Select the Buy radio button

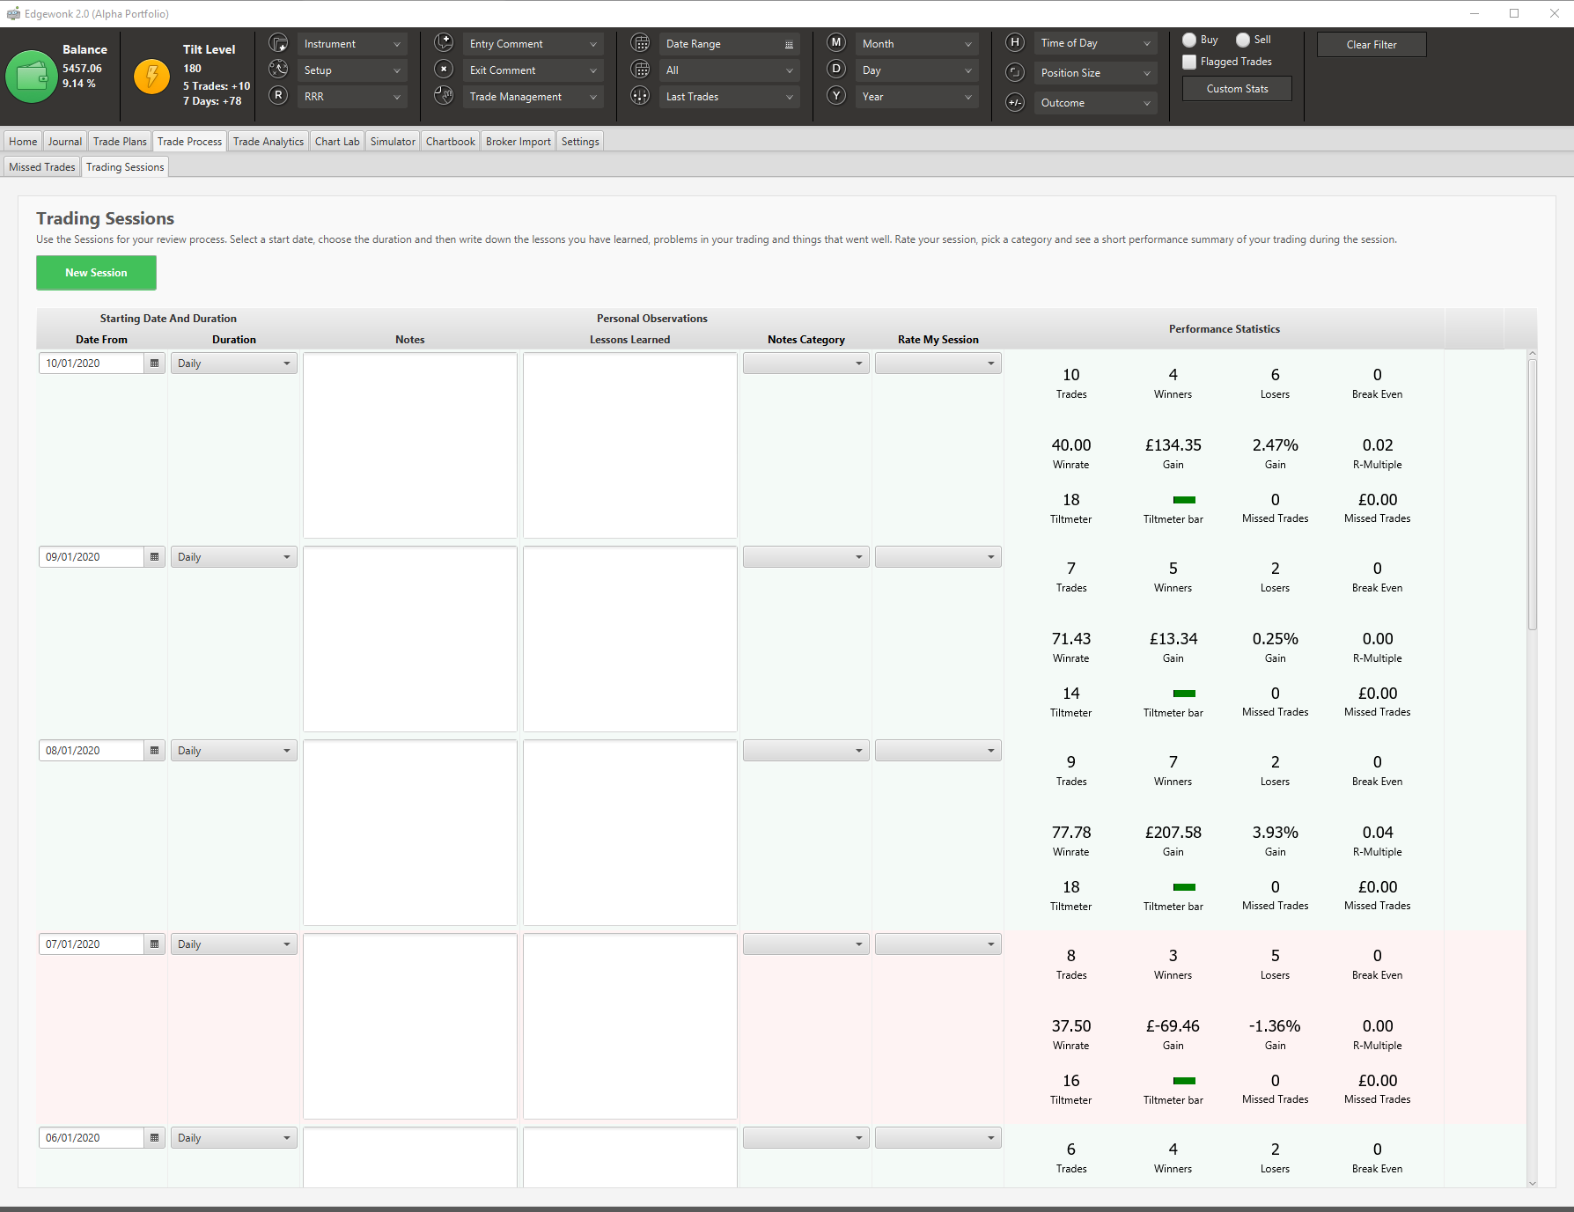[1189, 40]
